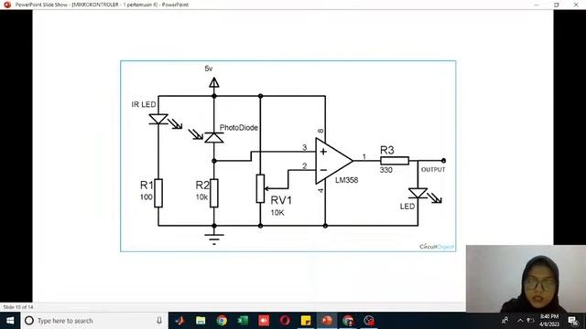Open Sticky Notes from the taskbar

306,321
